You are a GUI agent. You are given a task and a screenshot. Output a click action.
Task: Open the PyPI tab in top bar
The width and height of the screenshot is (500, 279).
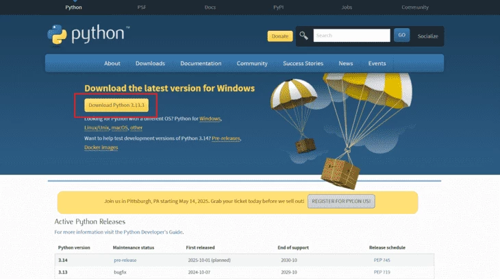click(278, 7)
